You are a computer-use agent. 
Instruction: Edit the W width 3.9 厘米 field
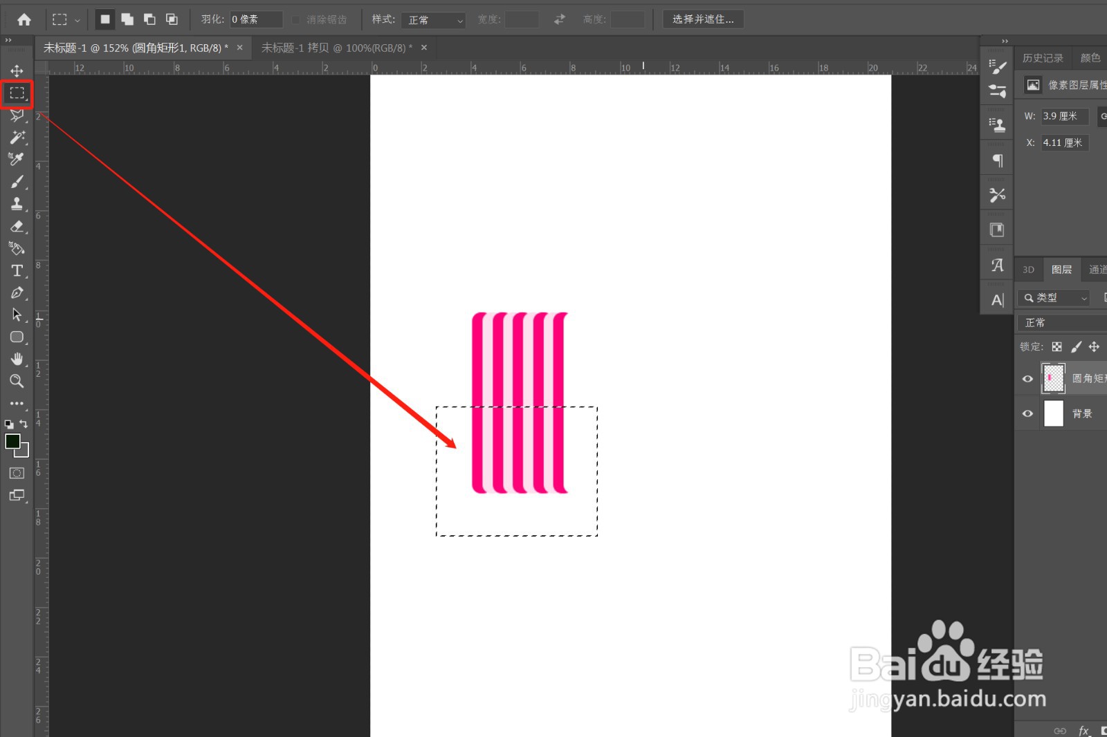click(x=1065, y=116)
